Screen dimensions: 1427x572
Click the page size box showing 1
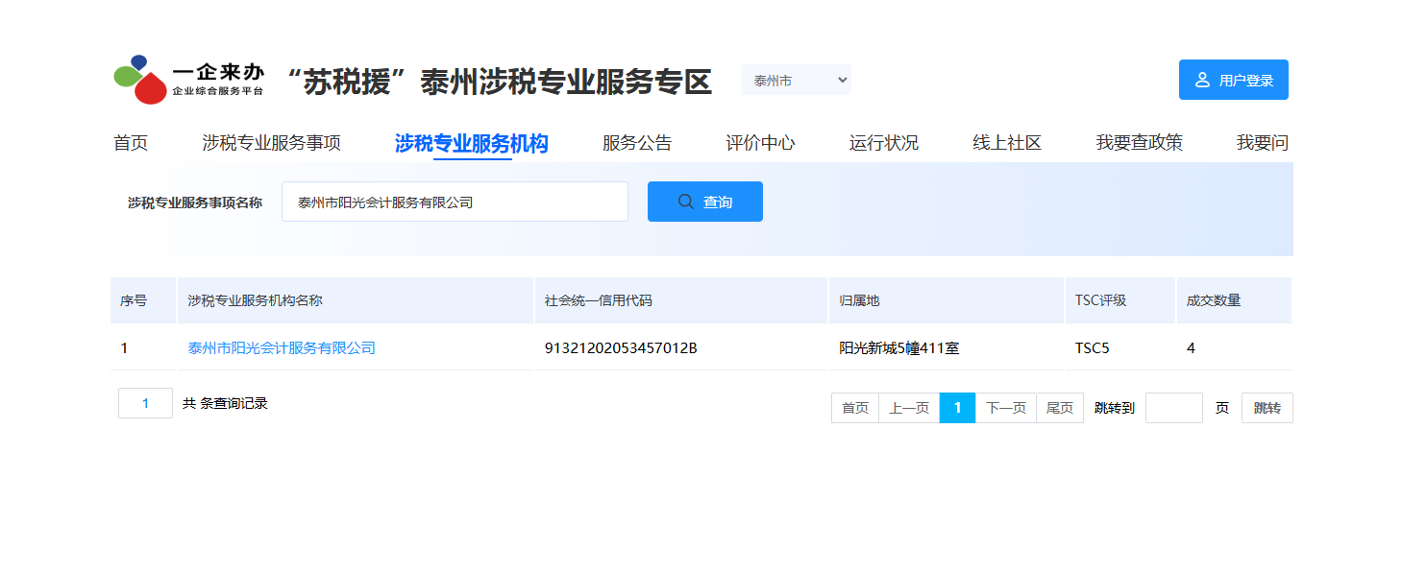click(145, 403)
